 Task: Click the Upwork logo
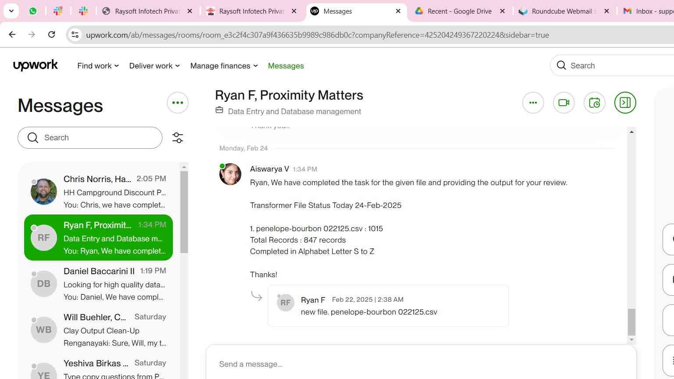pyautogui.click(x=36, y=65)
